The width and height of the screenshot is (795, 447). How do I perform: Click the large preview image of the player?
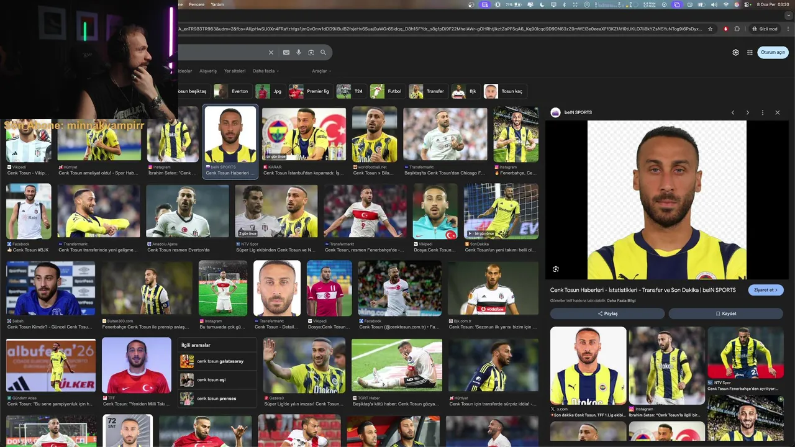666,200
